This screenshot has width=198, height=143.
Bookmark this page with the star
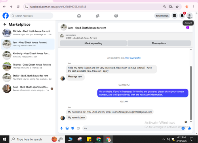pos(177,7)
